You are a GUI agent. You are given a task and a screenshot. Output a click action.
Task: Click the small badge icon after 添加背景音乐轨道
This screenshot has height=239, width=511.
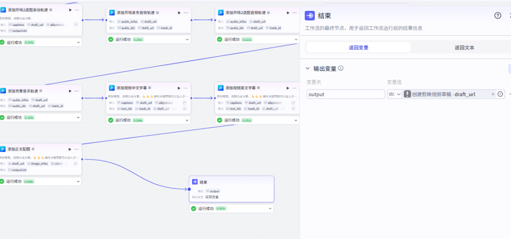41,91
